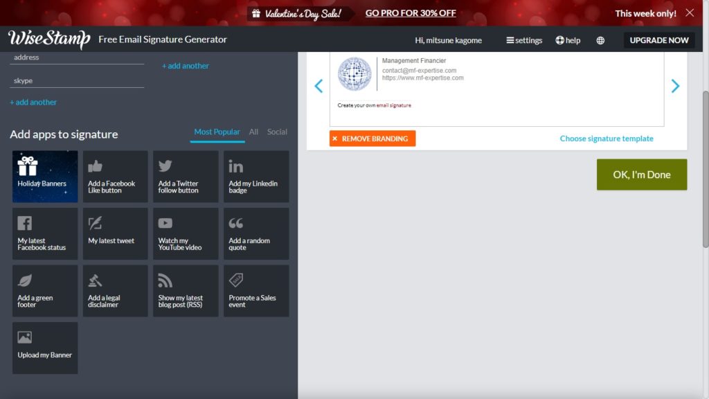Add a random quote app
This screenshot has width=709, height=399.
(256, 233)
